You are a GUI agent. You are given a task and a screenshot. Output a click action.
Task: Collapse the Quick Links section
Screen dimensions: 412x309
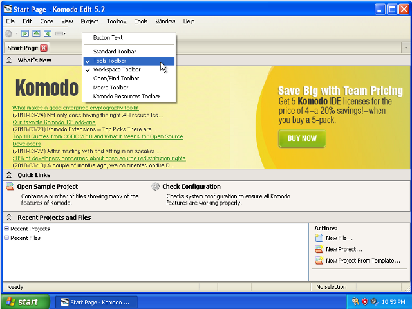[9, 175]
